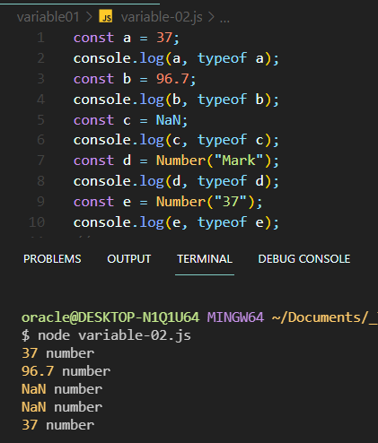This screenshot has height=443, width=378.
Task: Click 'log' on line 6
Action: (152, 141)
